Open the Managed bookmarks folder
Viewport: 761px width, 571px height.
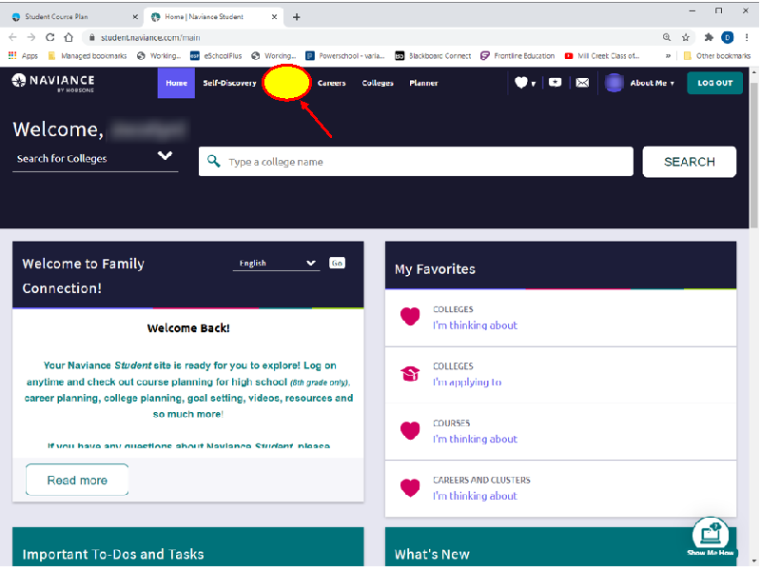[x=88, y=56]
